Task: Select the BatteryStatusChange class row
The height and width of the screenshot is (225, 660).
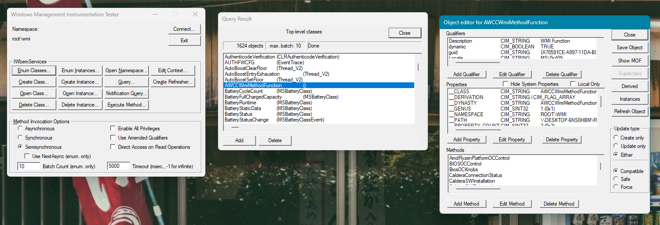Action: pos(319,120)
